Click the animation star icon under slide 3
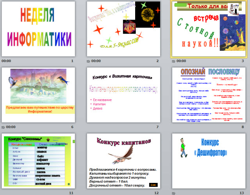Image resolution: width=250 pixels, height=195 pixels. [173, 61]
